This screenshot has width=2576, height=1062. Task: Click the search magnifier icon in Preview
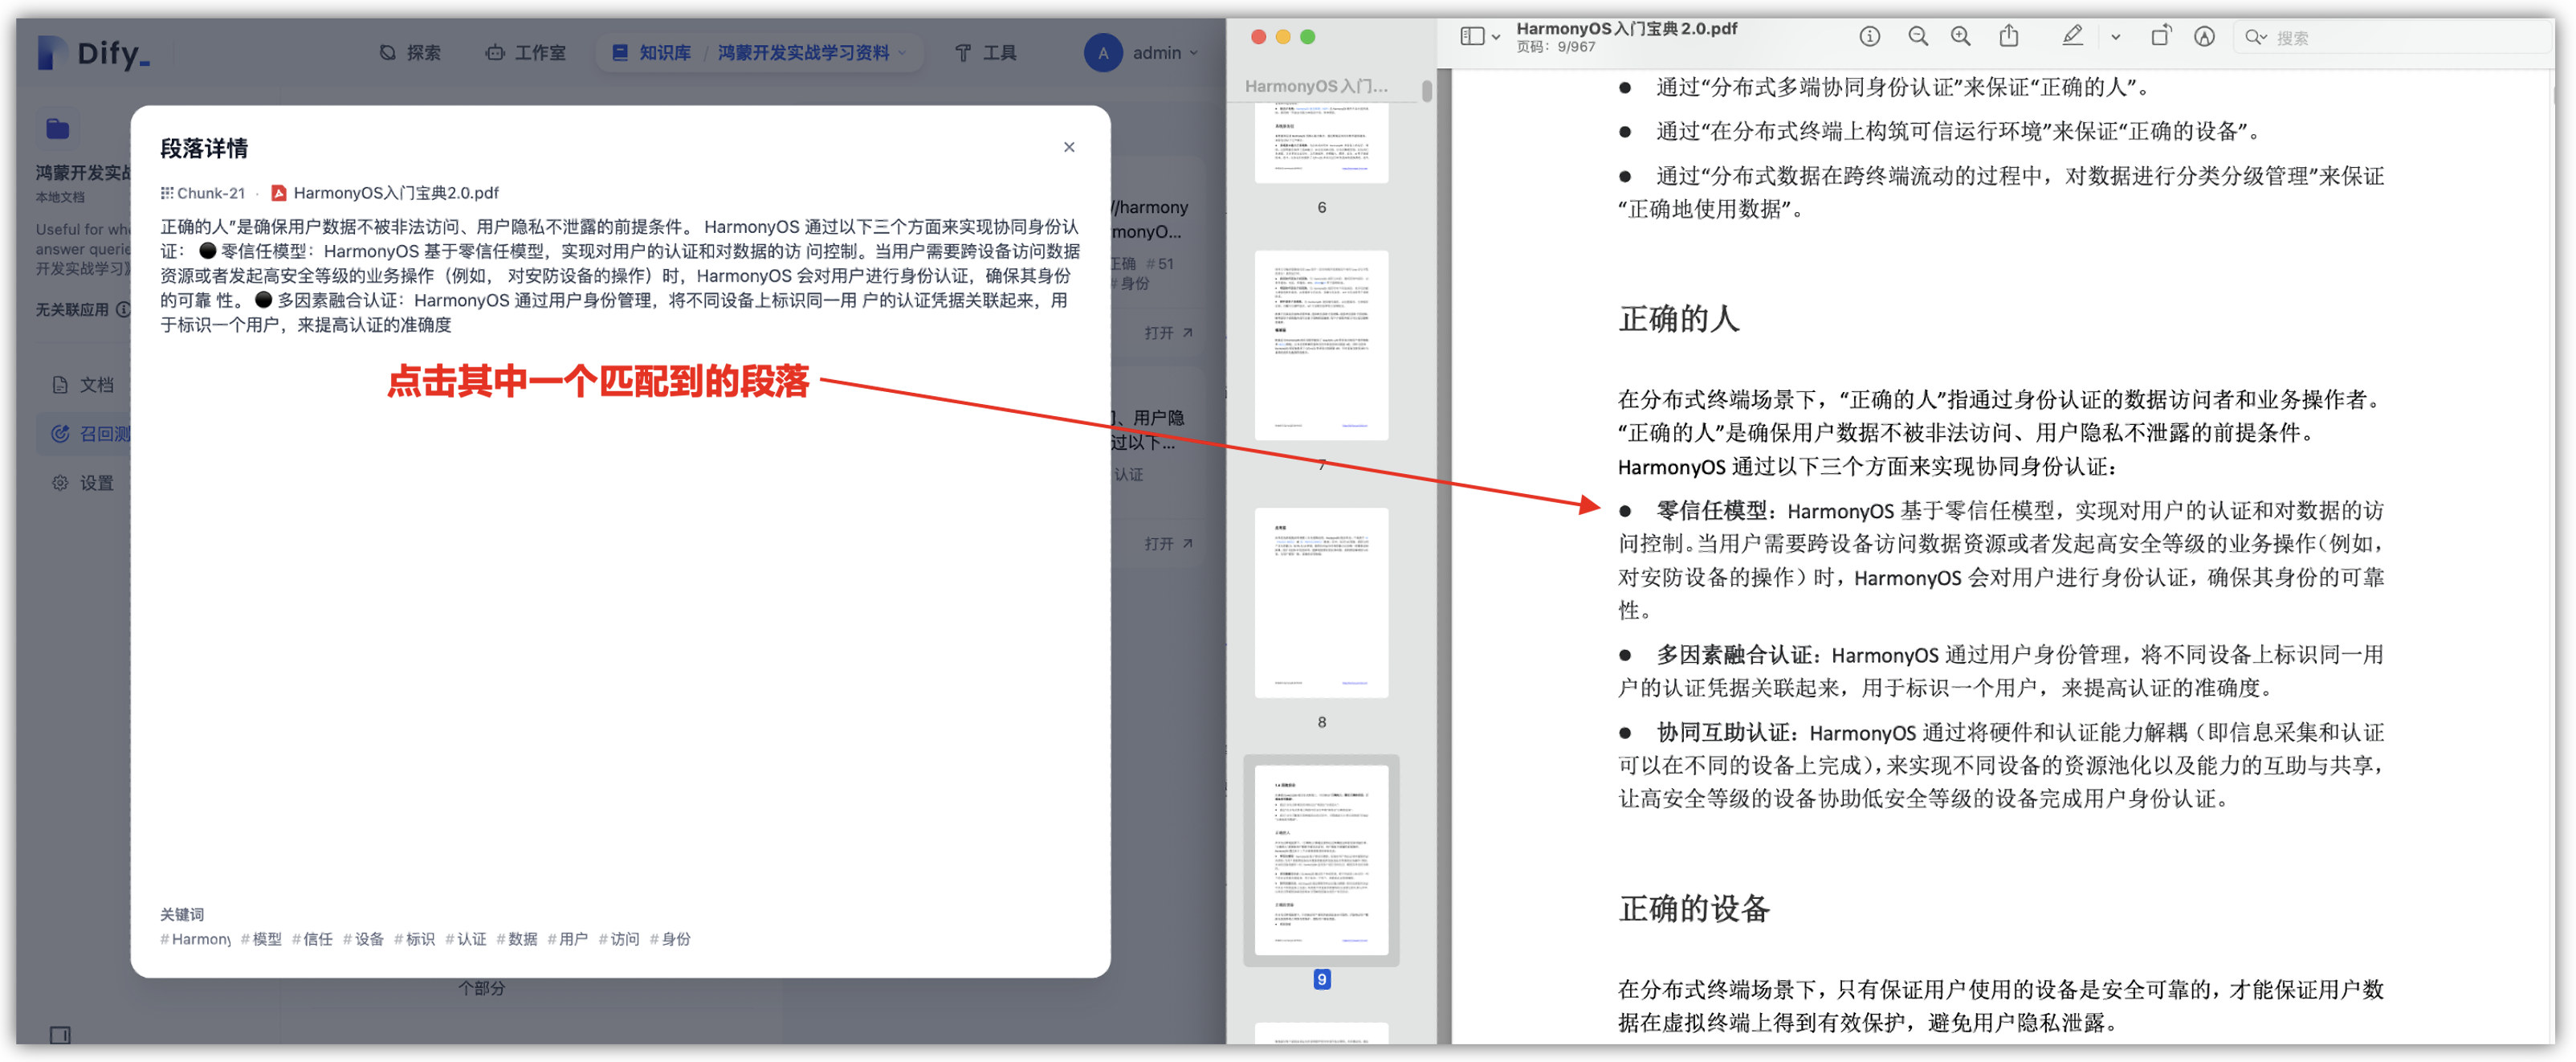[2254, 37]
